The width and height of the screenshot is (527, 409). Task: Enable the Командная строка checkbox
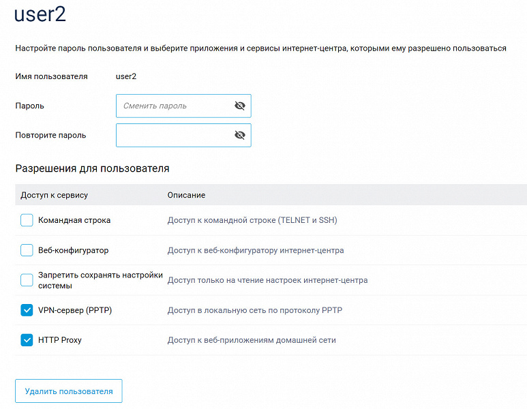coord(27,220)
